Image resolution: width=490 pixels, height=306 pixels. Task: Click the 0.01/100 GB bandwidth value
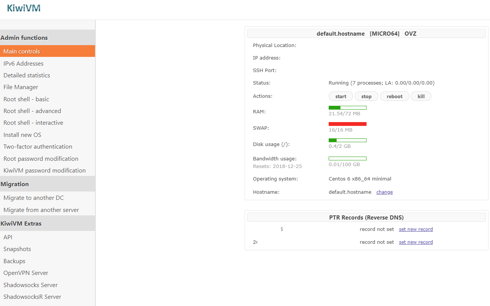pos(344,164)
